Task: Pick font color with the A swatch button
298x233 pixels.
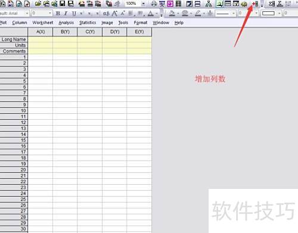Action: point(151,14)
